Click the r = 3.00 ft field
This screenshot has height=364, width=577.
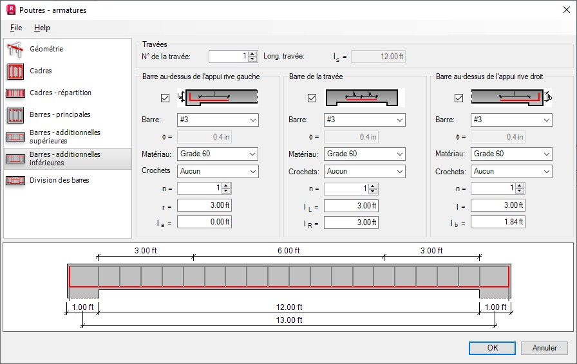coord(204,205)
